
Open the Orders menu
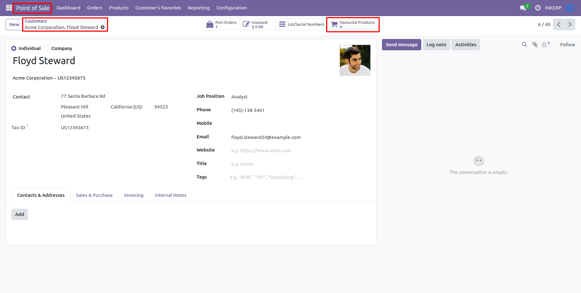[95, 8]
